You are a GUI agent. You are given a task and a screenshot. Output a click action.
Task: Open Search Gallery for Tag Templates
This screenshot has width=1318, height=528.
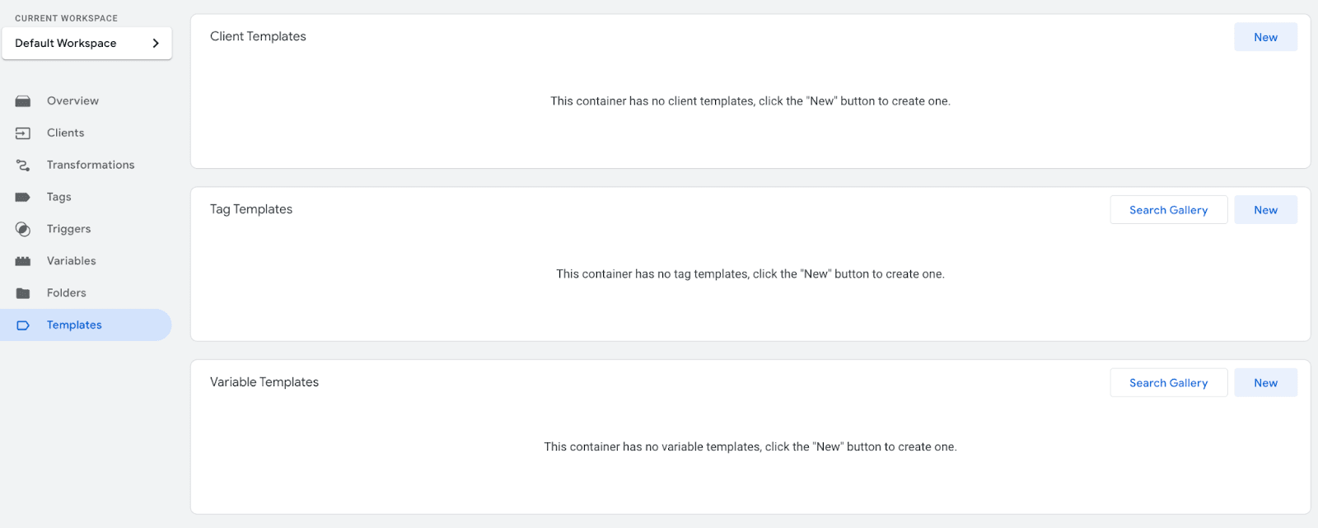pos(1168,209)
